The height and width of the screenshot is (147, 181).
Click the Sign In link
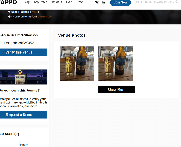[100, 2]
